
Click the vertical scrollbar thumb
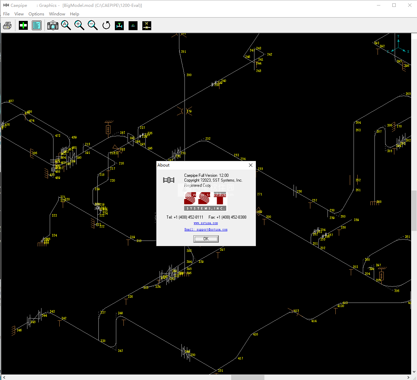[414, 211]
